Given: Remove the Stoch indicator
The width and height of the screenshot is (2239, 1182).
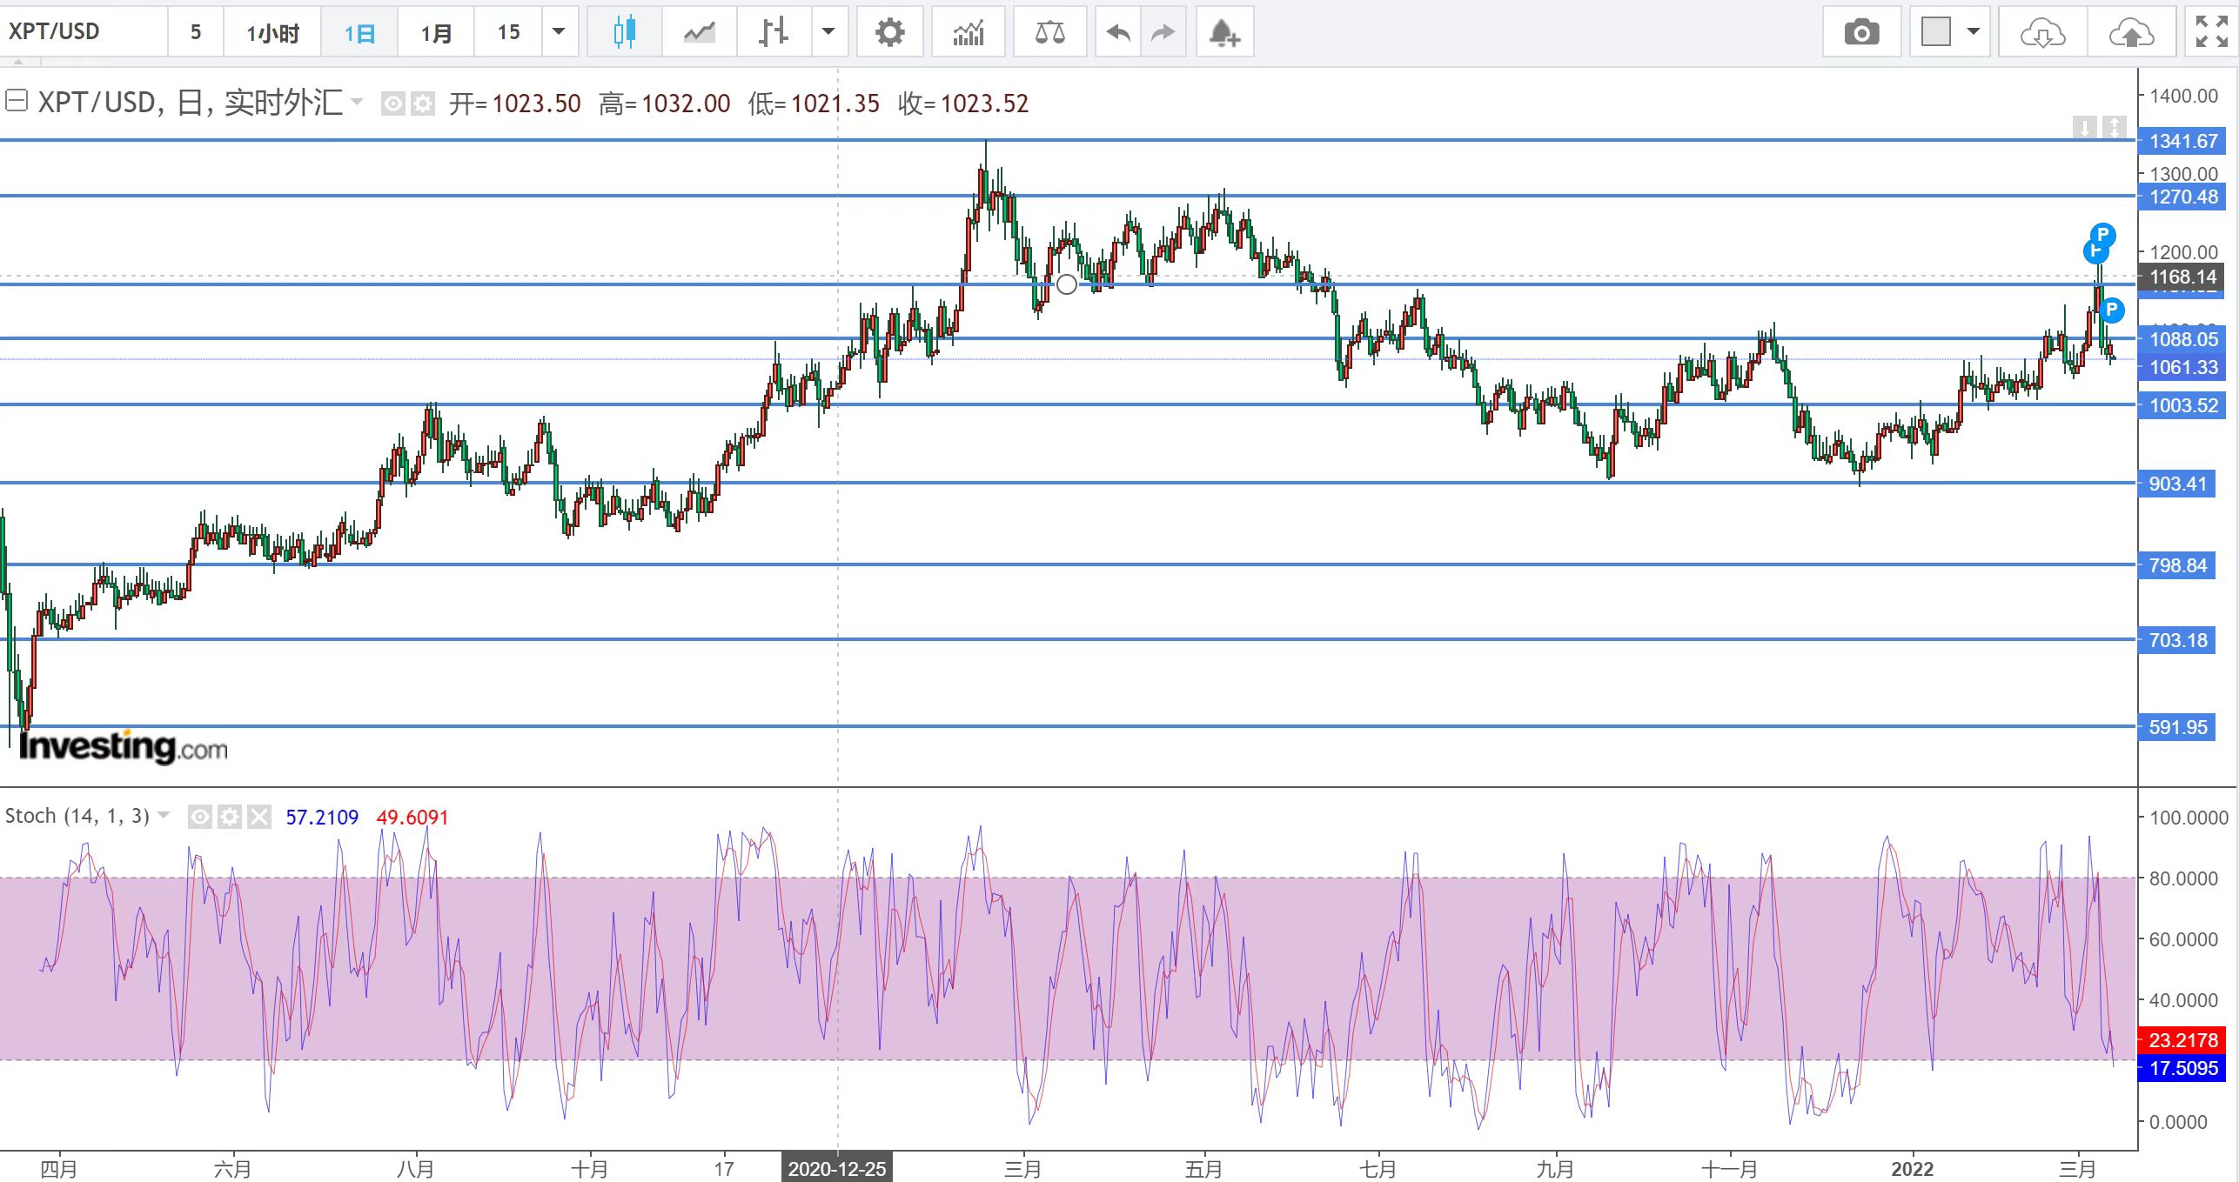Looking at the screenshot, I should 259,817.
